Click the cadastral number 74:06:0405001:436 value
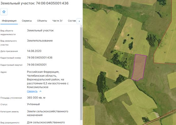The image size is (176, 125). [40, 57]
